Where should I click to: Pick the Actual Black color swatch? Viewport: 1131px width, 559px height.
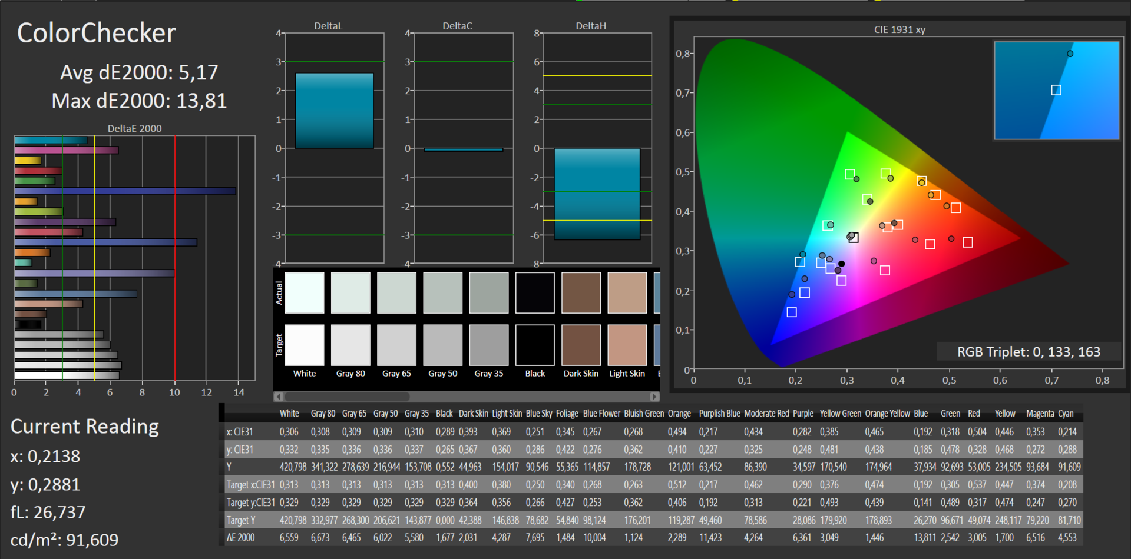(535, 292)
